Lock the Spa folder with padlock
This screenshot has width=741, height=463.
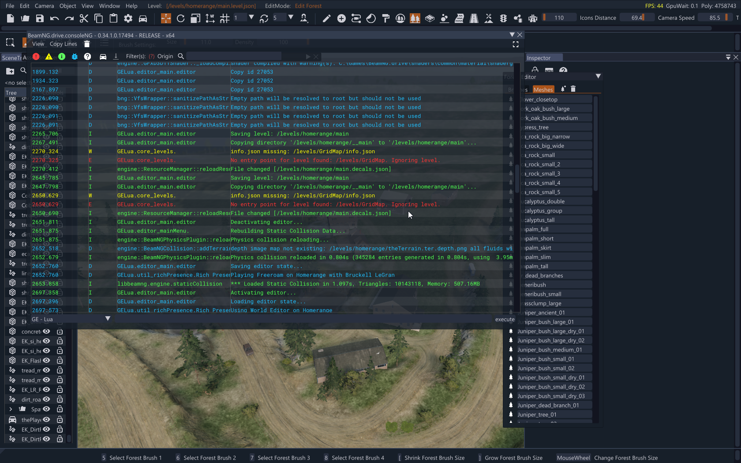pos(60,409)
